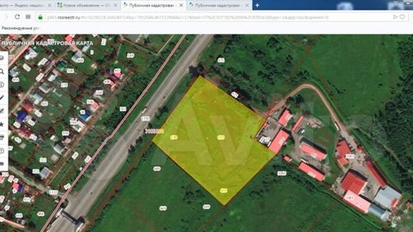Open the map search magnifier tool
Screen dimensions: 413x232
[x=2, y=72]
